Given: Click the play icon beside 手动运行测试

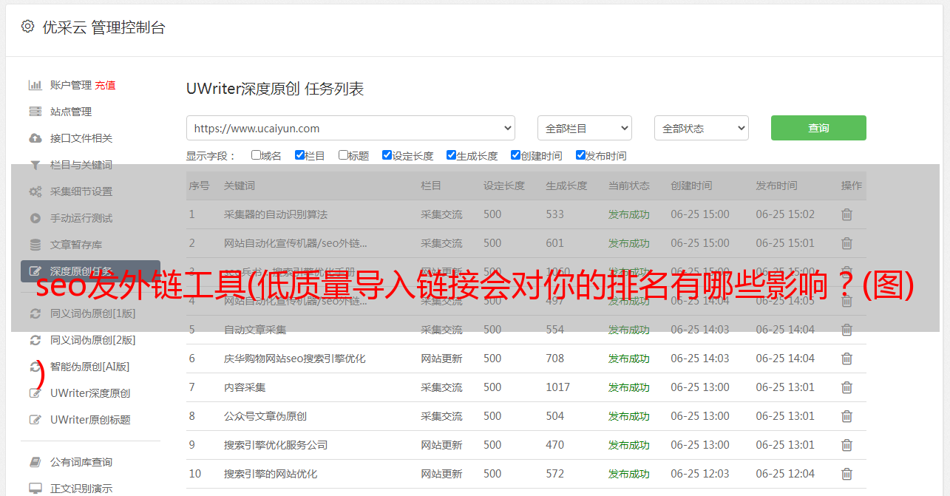Looking at the screenshot, I should (x=35, y=218).
